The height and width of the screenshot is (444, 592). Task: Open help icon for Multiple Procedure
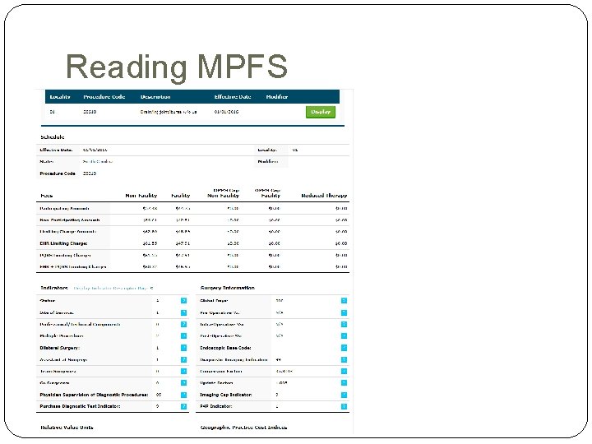click(x=183, y=335)
